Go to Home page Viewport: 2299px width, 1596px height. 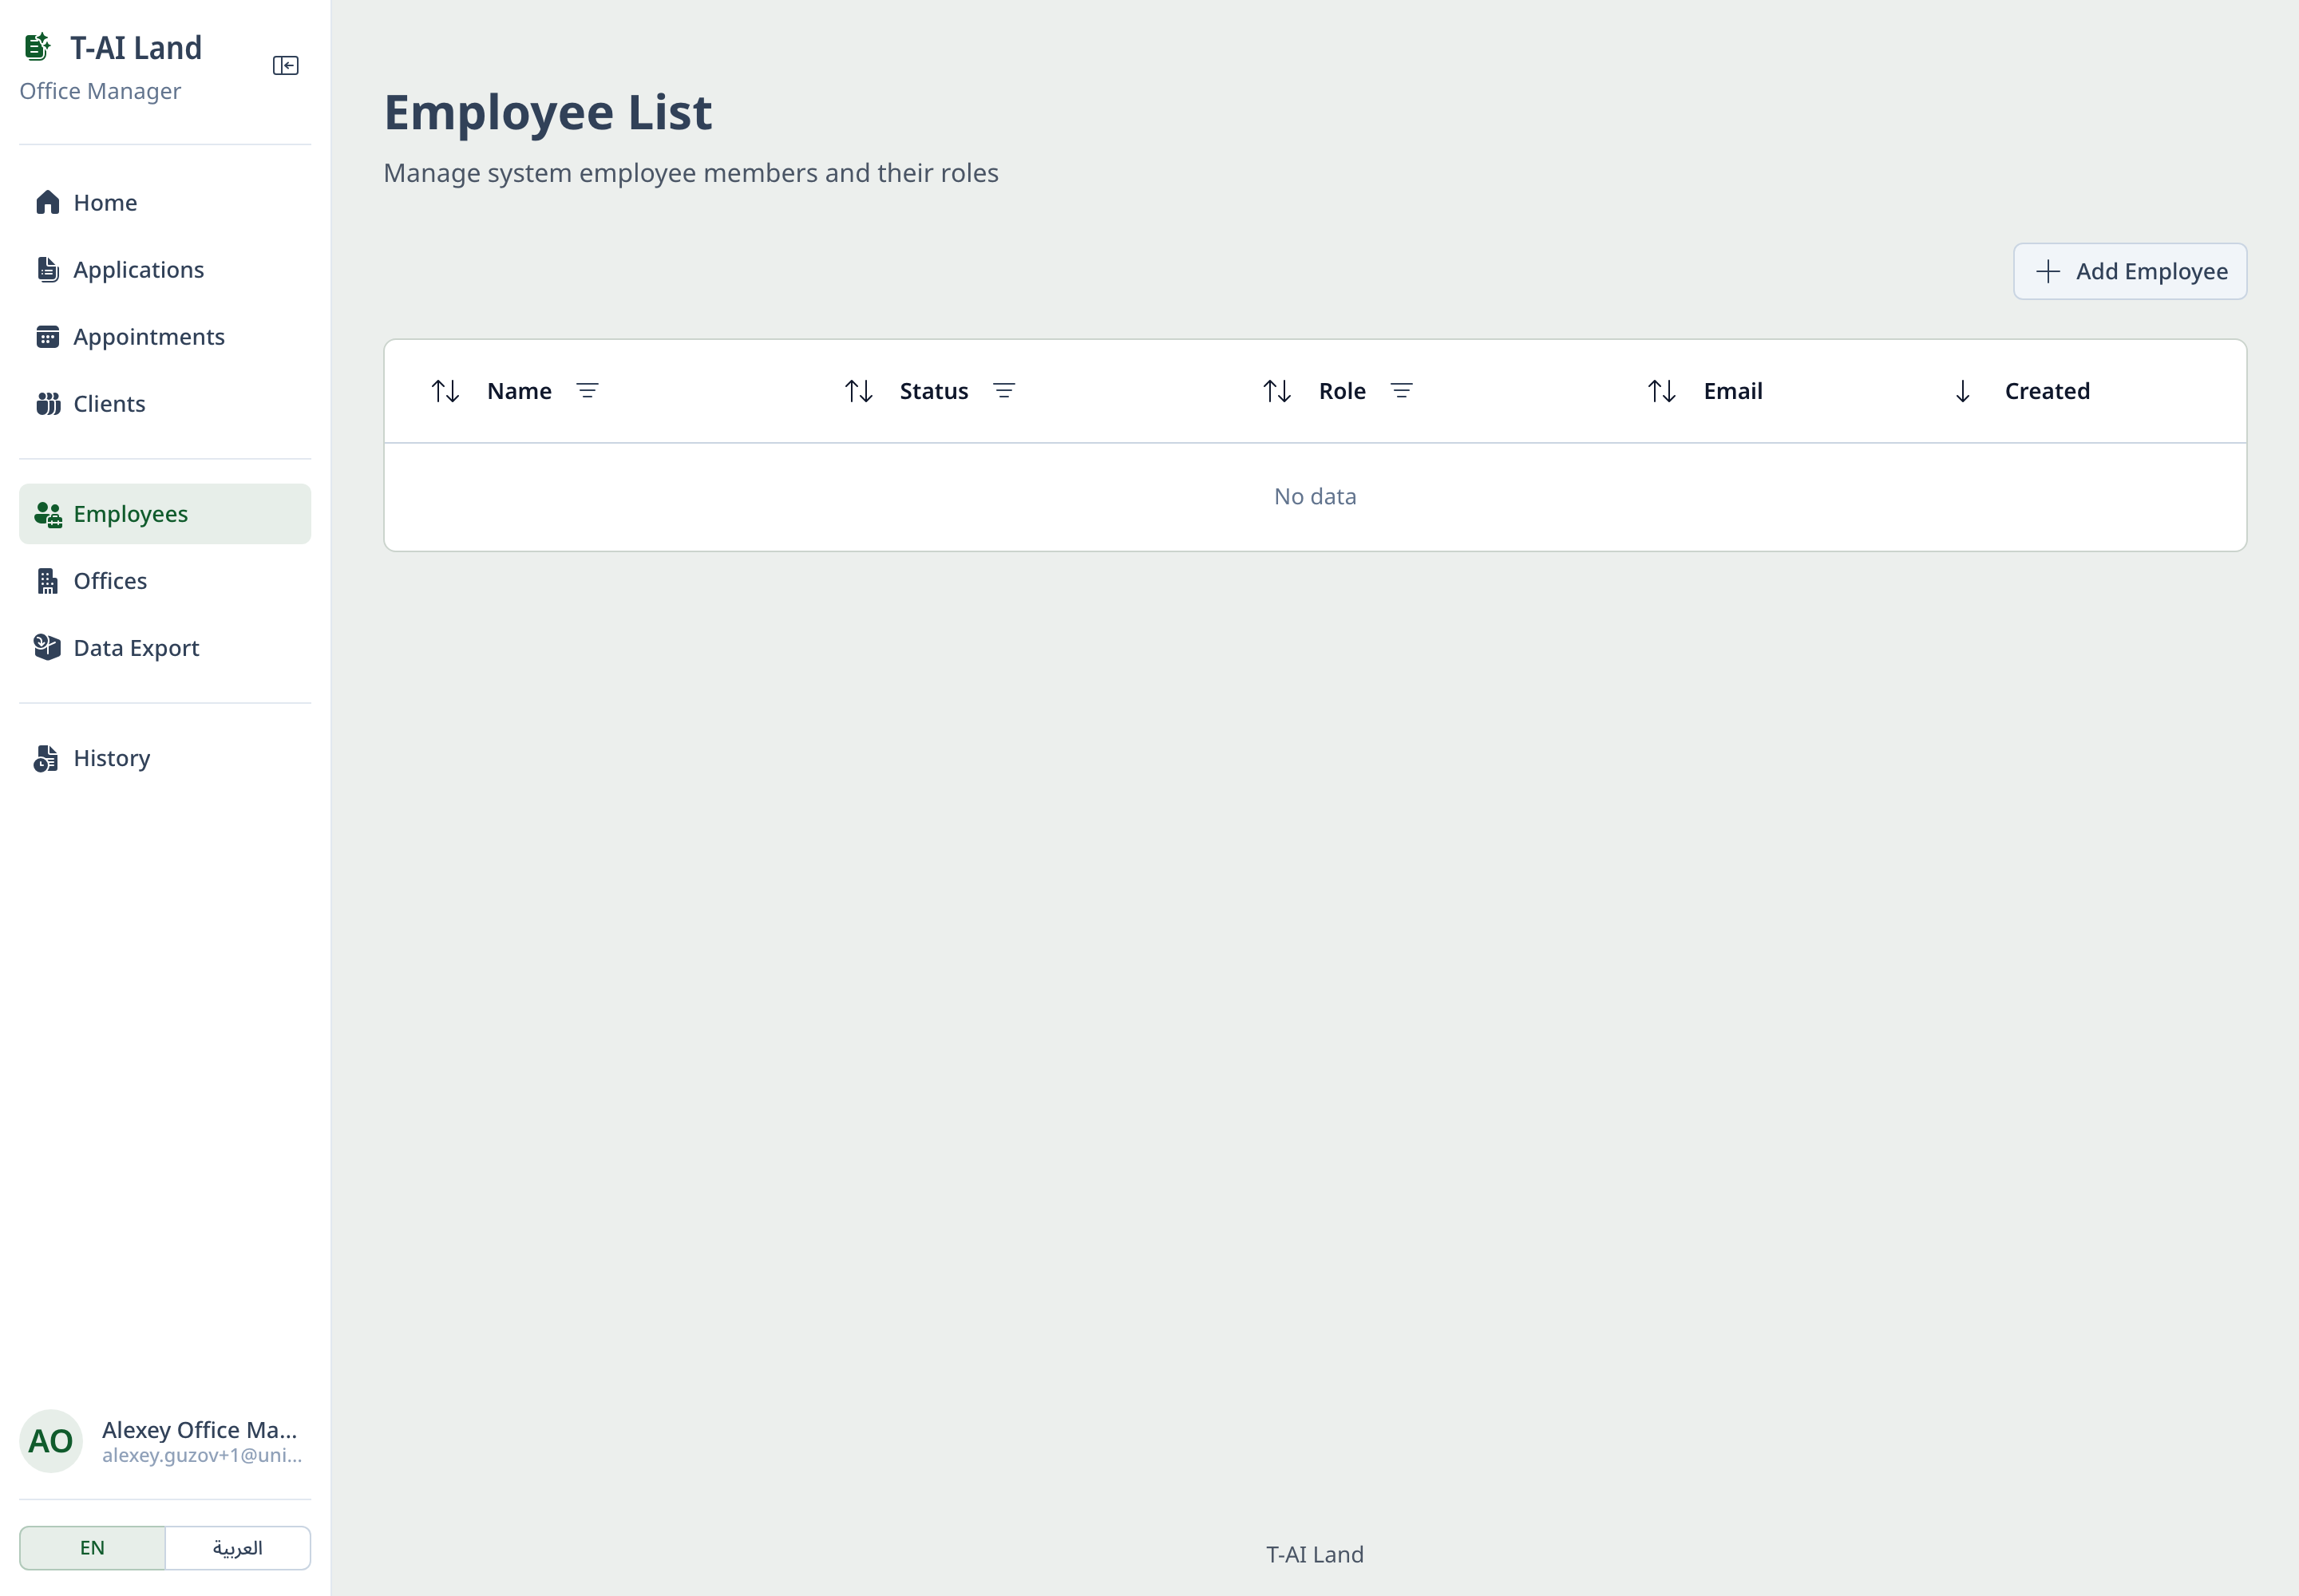point(165,203)
